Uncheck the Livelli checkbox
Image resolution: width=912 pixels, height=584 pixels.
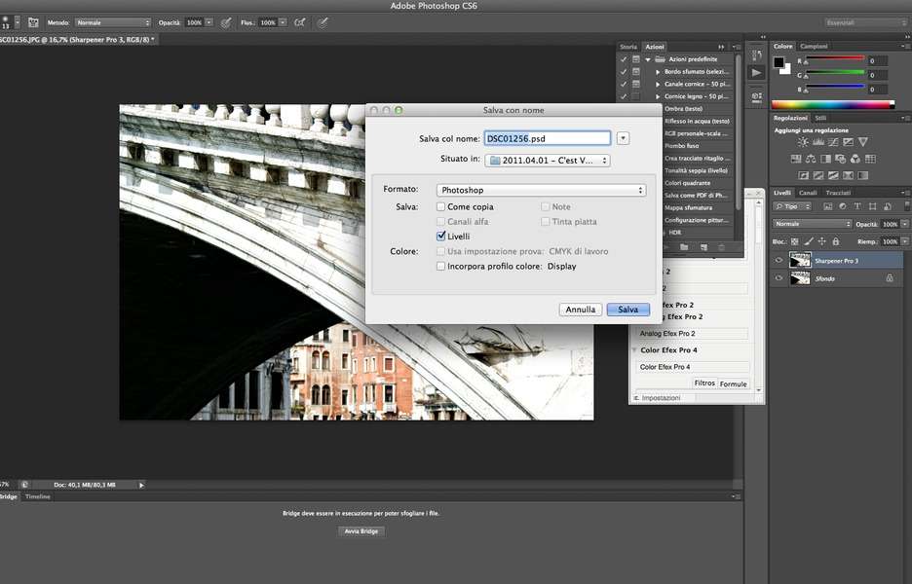pos(441,237)
